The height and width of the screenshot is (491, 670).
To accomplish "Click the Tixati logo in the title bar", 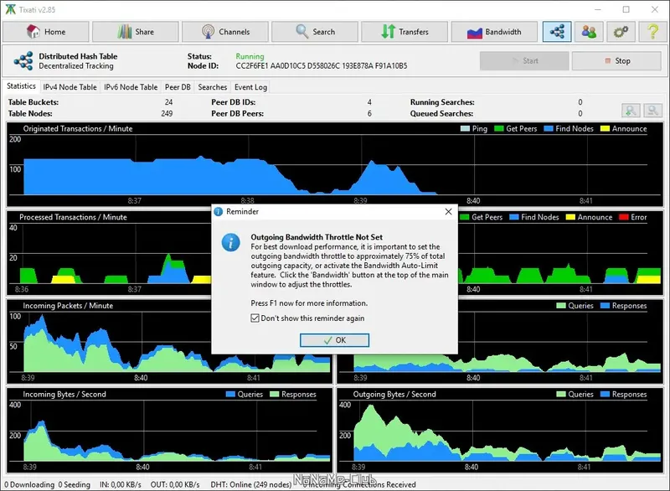I will [x=10, y=9].
